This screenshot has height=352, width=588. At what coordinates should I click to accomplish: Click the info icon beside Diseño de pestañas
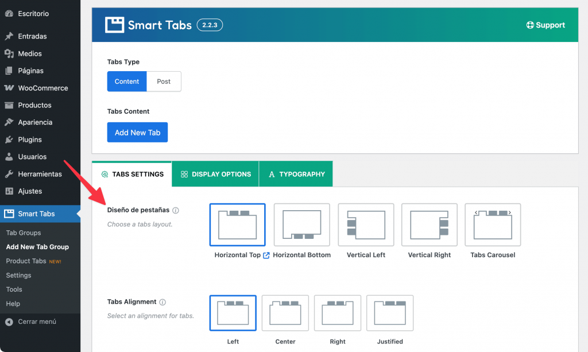click(176, 210)
